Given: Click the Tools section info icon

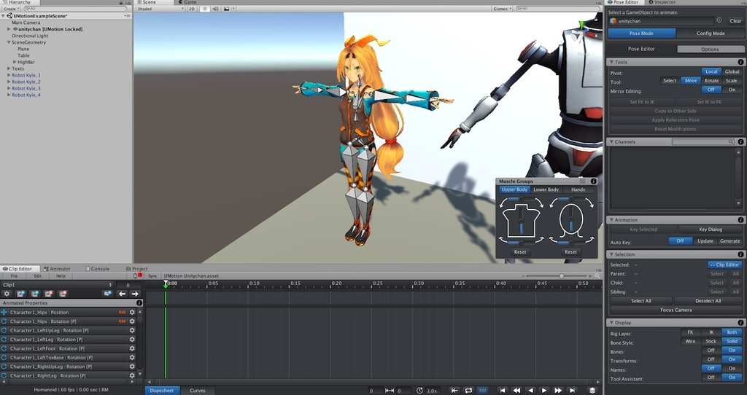Looking at the screenshot, I should (741, 62).
